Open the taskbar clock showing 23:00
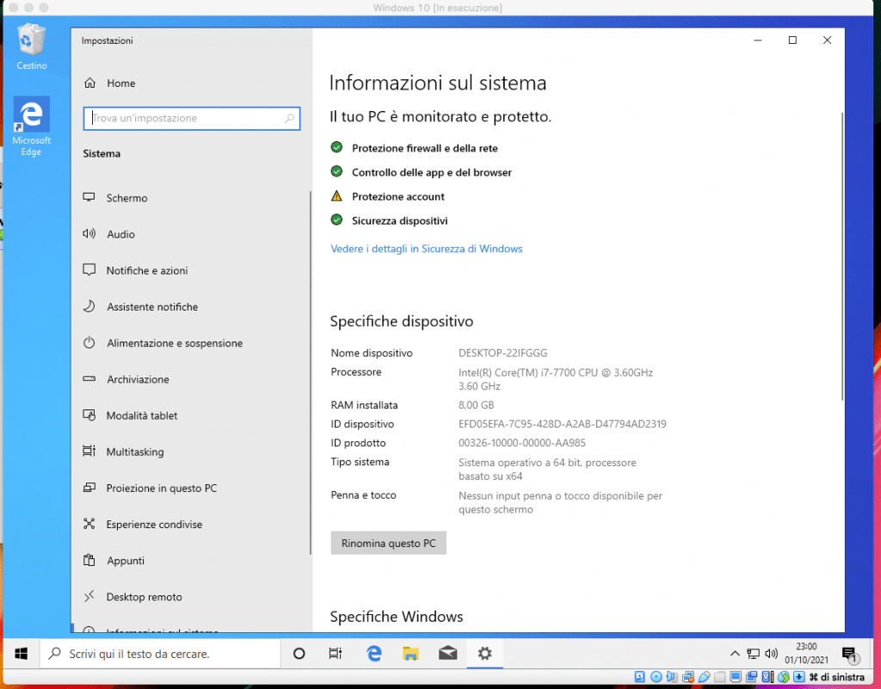This screenshot has width=881, height=689. pyautogui.click(x=806, y=654)
